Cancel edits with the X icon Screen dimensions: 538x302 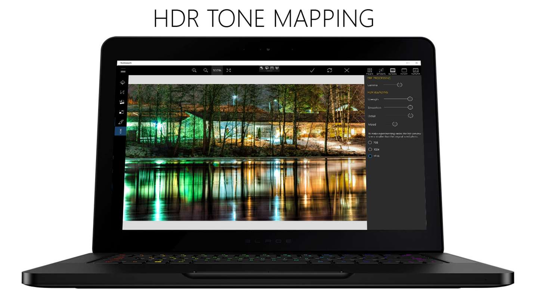tap(347, 70)
